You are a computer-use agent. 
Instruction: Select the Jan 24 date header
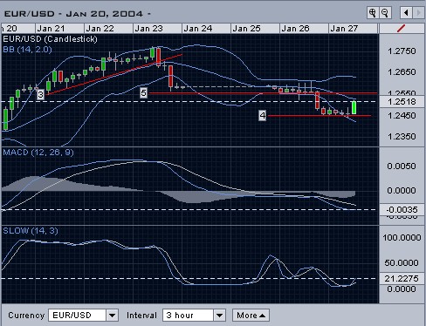tap(206, 29)
